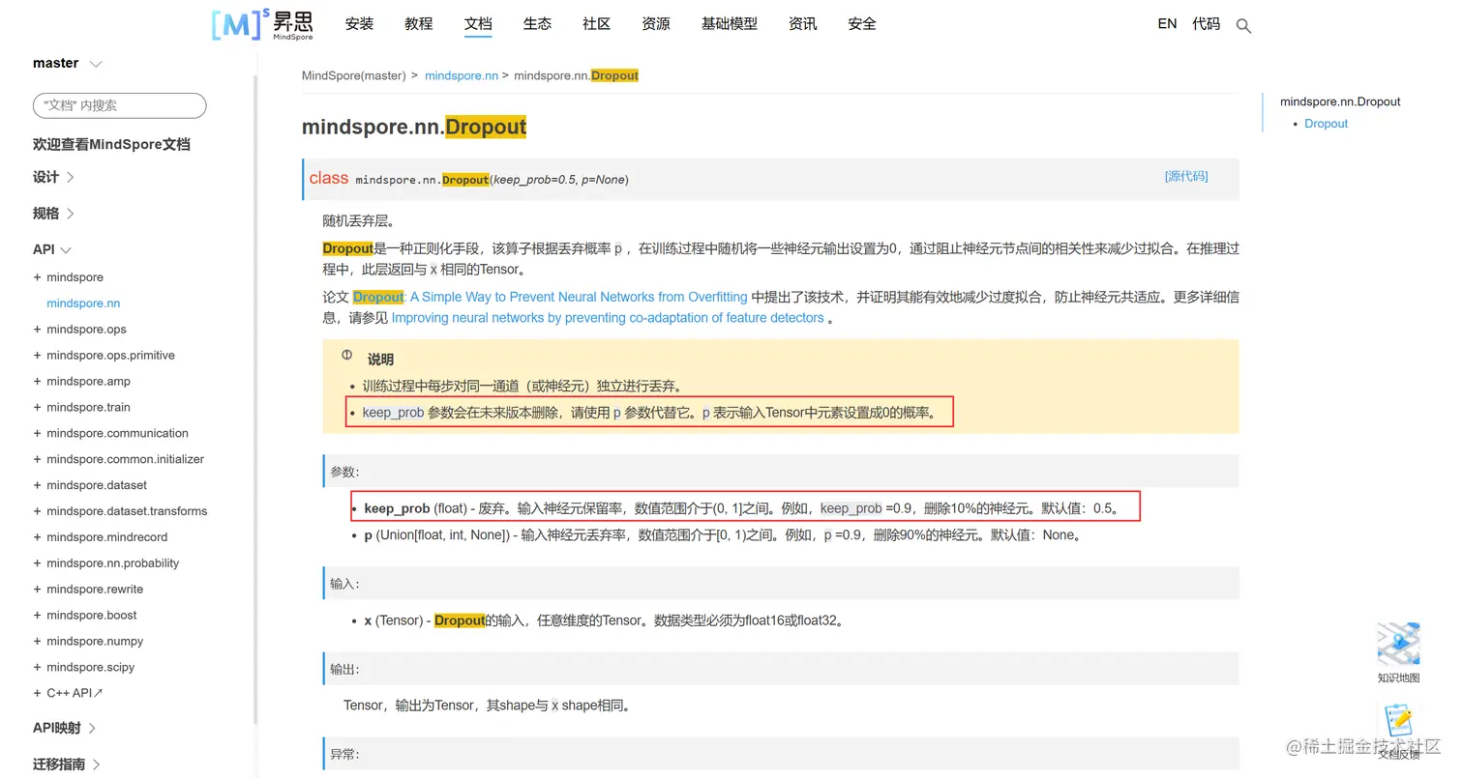
Task: Select mindspore.nn.probability in sidebar
Action: pos(112,563)
